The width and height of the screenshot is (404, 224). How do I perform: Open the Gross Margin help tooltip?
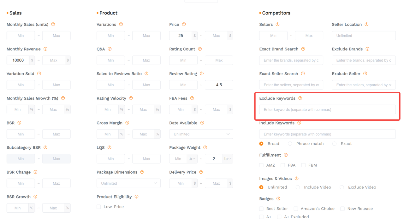tap(127, 123)
